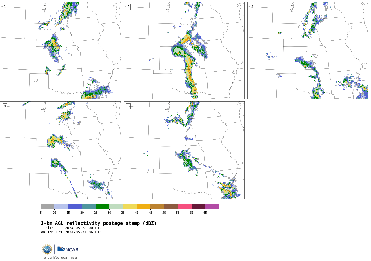Click the gray 5-10 dBZ swatch
The image size is (371, 261).
(48, 206)
